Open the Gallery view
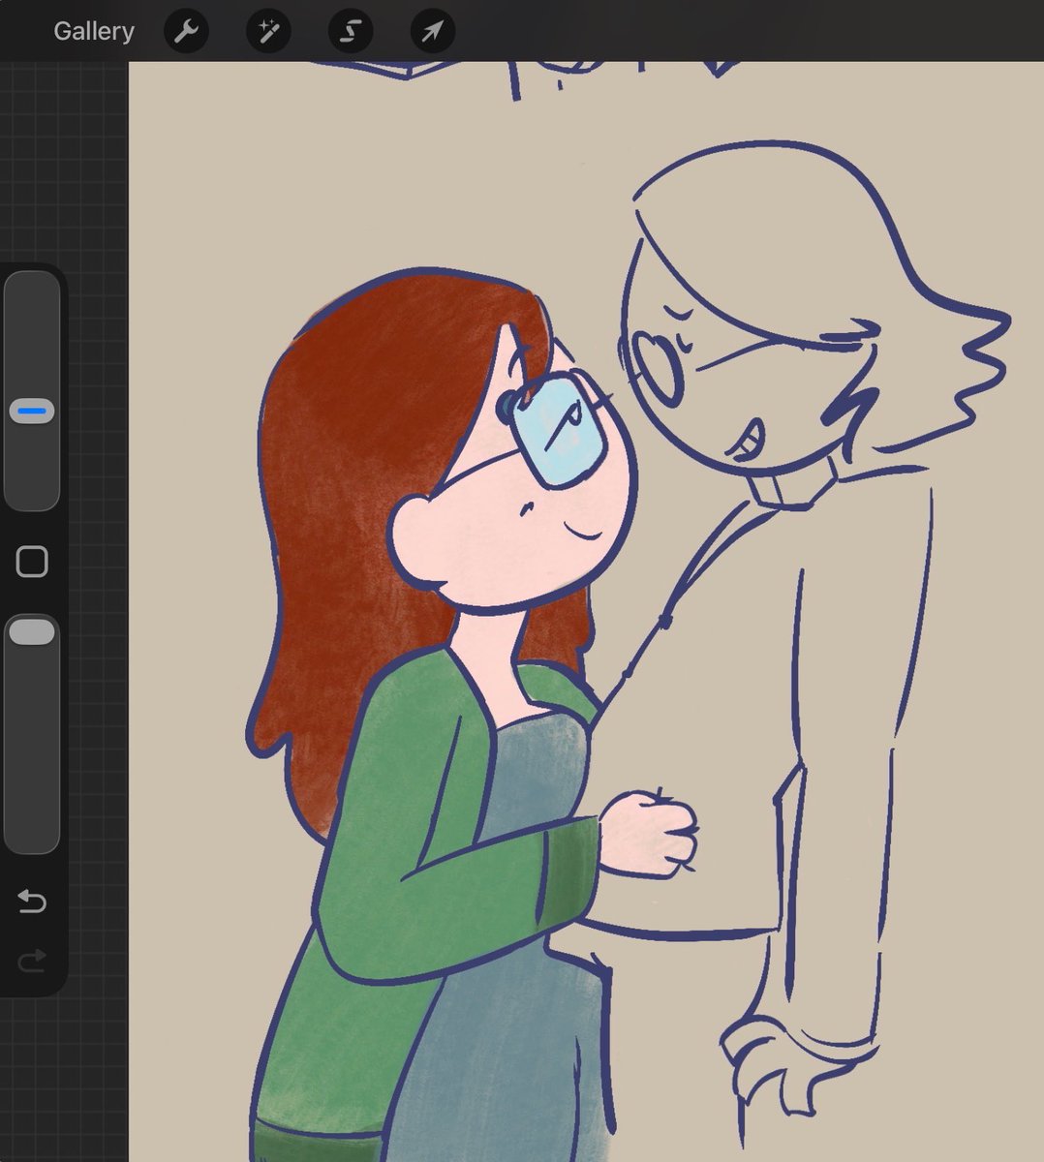The image size is (1044, 1162). click(x=94, y=31)
